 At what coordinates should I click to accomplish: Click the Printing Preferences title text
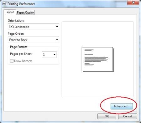pyautogui.click(x=21, y=4)
